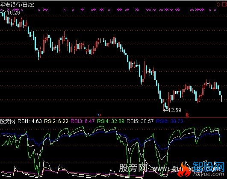Click the 16.26 high price label
This screenshot has height=179, width=227.
pyautogui.click(x=13, y=13)
